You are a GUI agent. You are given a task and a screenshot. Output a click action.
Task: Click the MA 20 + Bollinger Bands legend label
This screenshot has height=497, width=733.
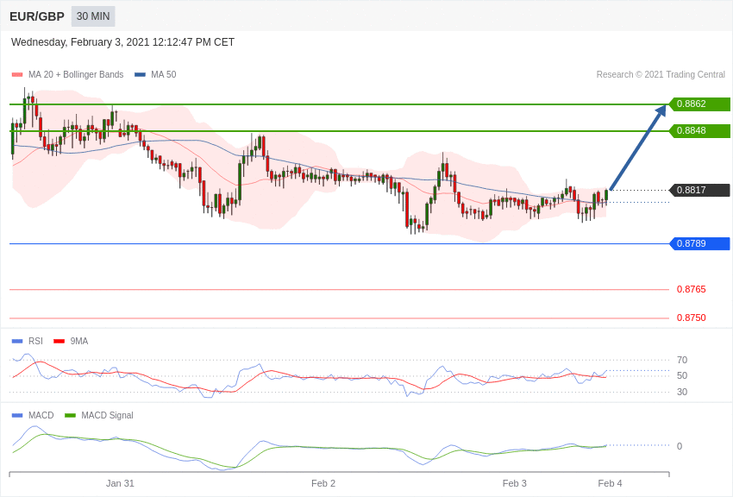click(76, 74)
